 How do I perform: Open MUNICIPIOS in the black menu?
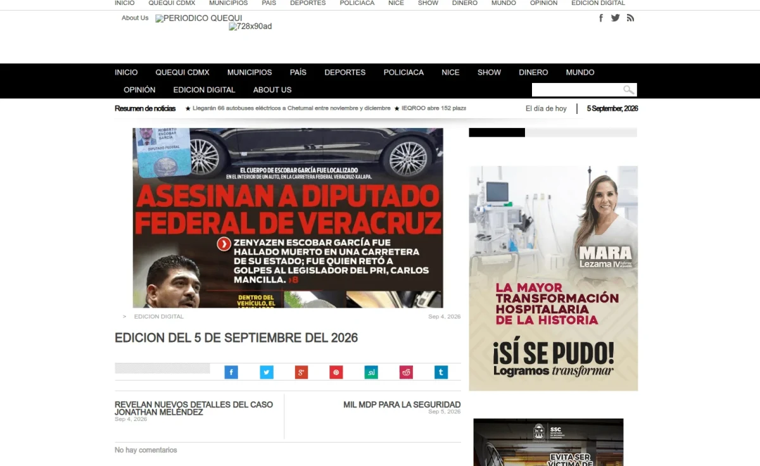[x=250, y=72]
